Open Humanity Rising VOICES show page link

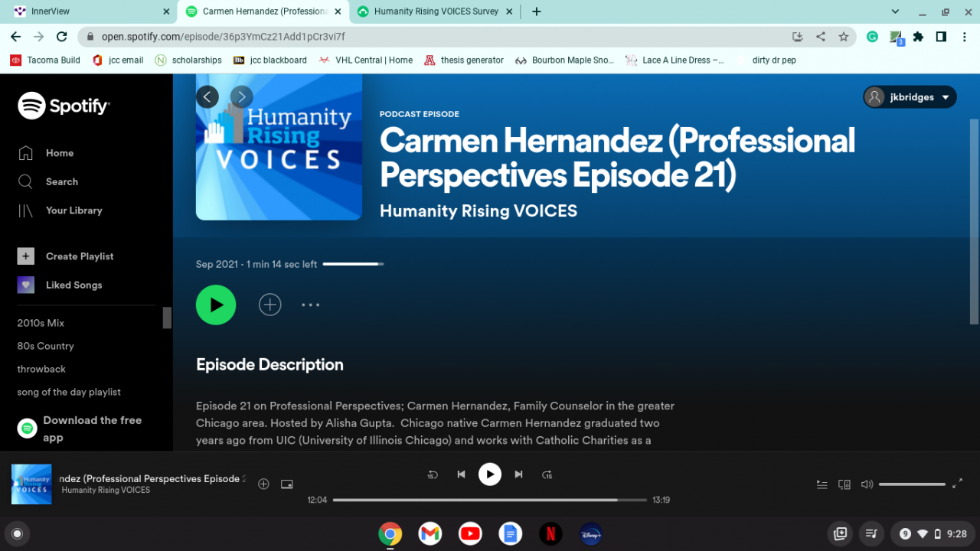tap(479, 210)
